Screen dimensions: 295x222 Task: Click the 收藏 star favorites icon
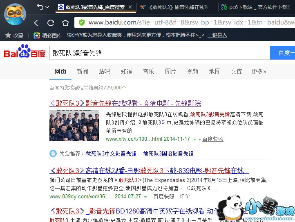(8, 35)
